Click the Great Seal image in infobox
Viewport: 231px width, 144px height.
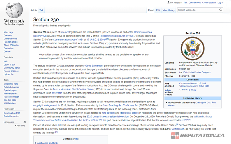(192, 48)
